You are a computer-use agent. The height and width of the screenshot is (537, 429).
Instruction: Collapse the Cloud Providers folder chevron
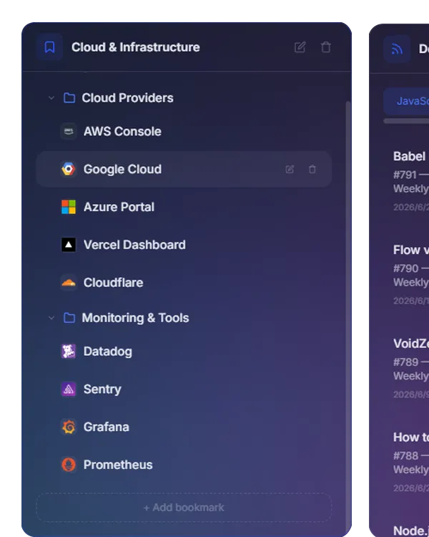tap(51, 98)
